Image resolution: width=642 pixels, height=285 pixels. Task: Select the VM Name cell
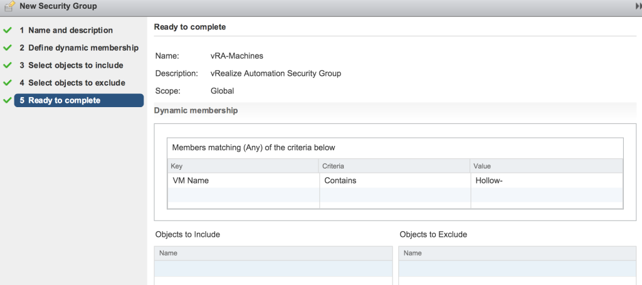click(243, 180)
